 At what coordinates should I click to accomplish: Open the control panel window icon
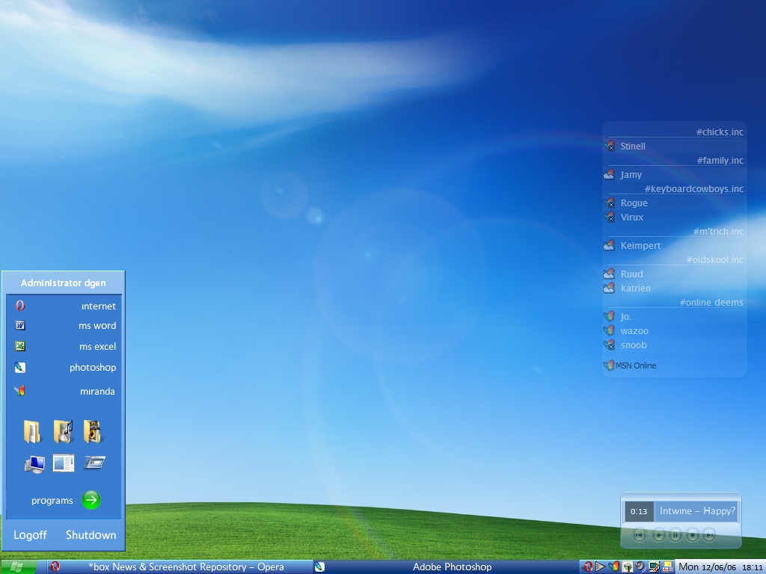[x=64, y=463]
